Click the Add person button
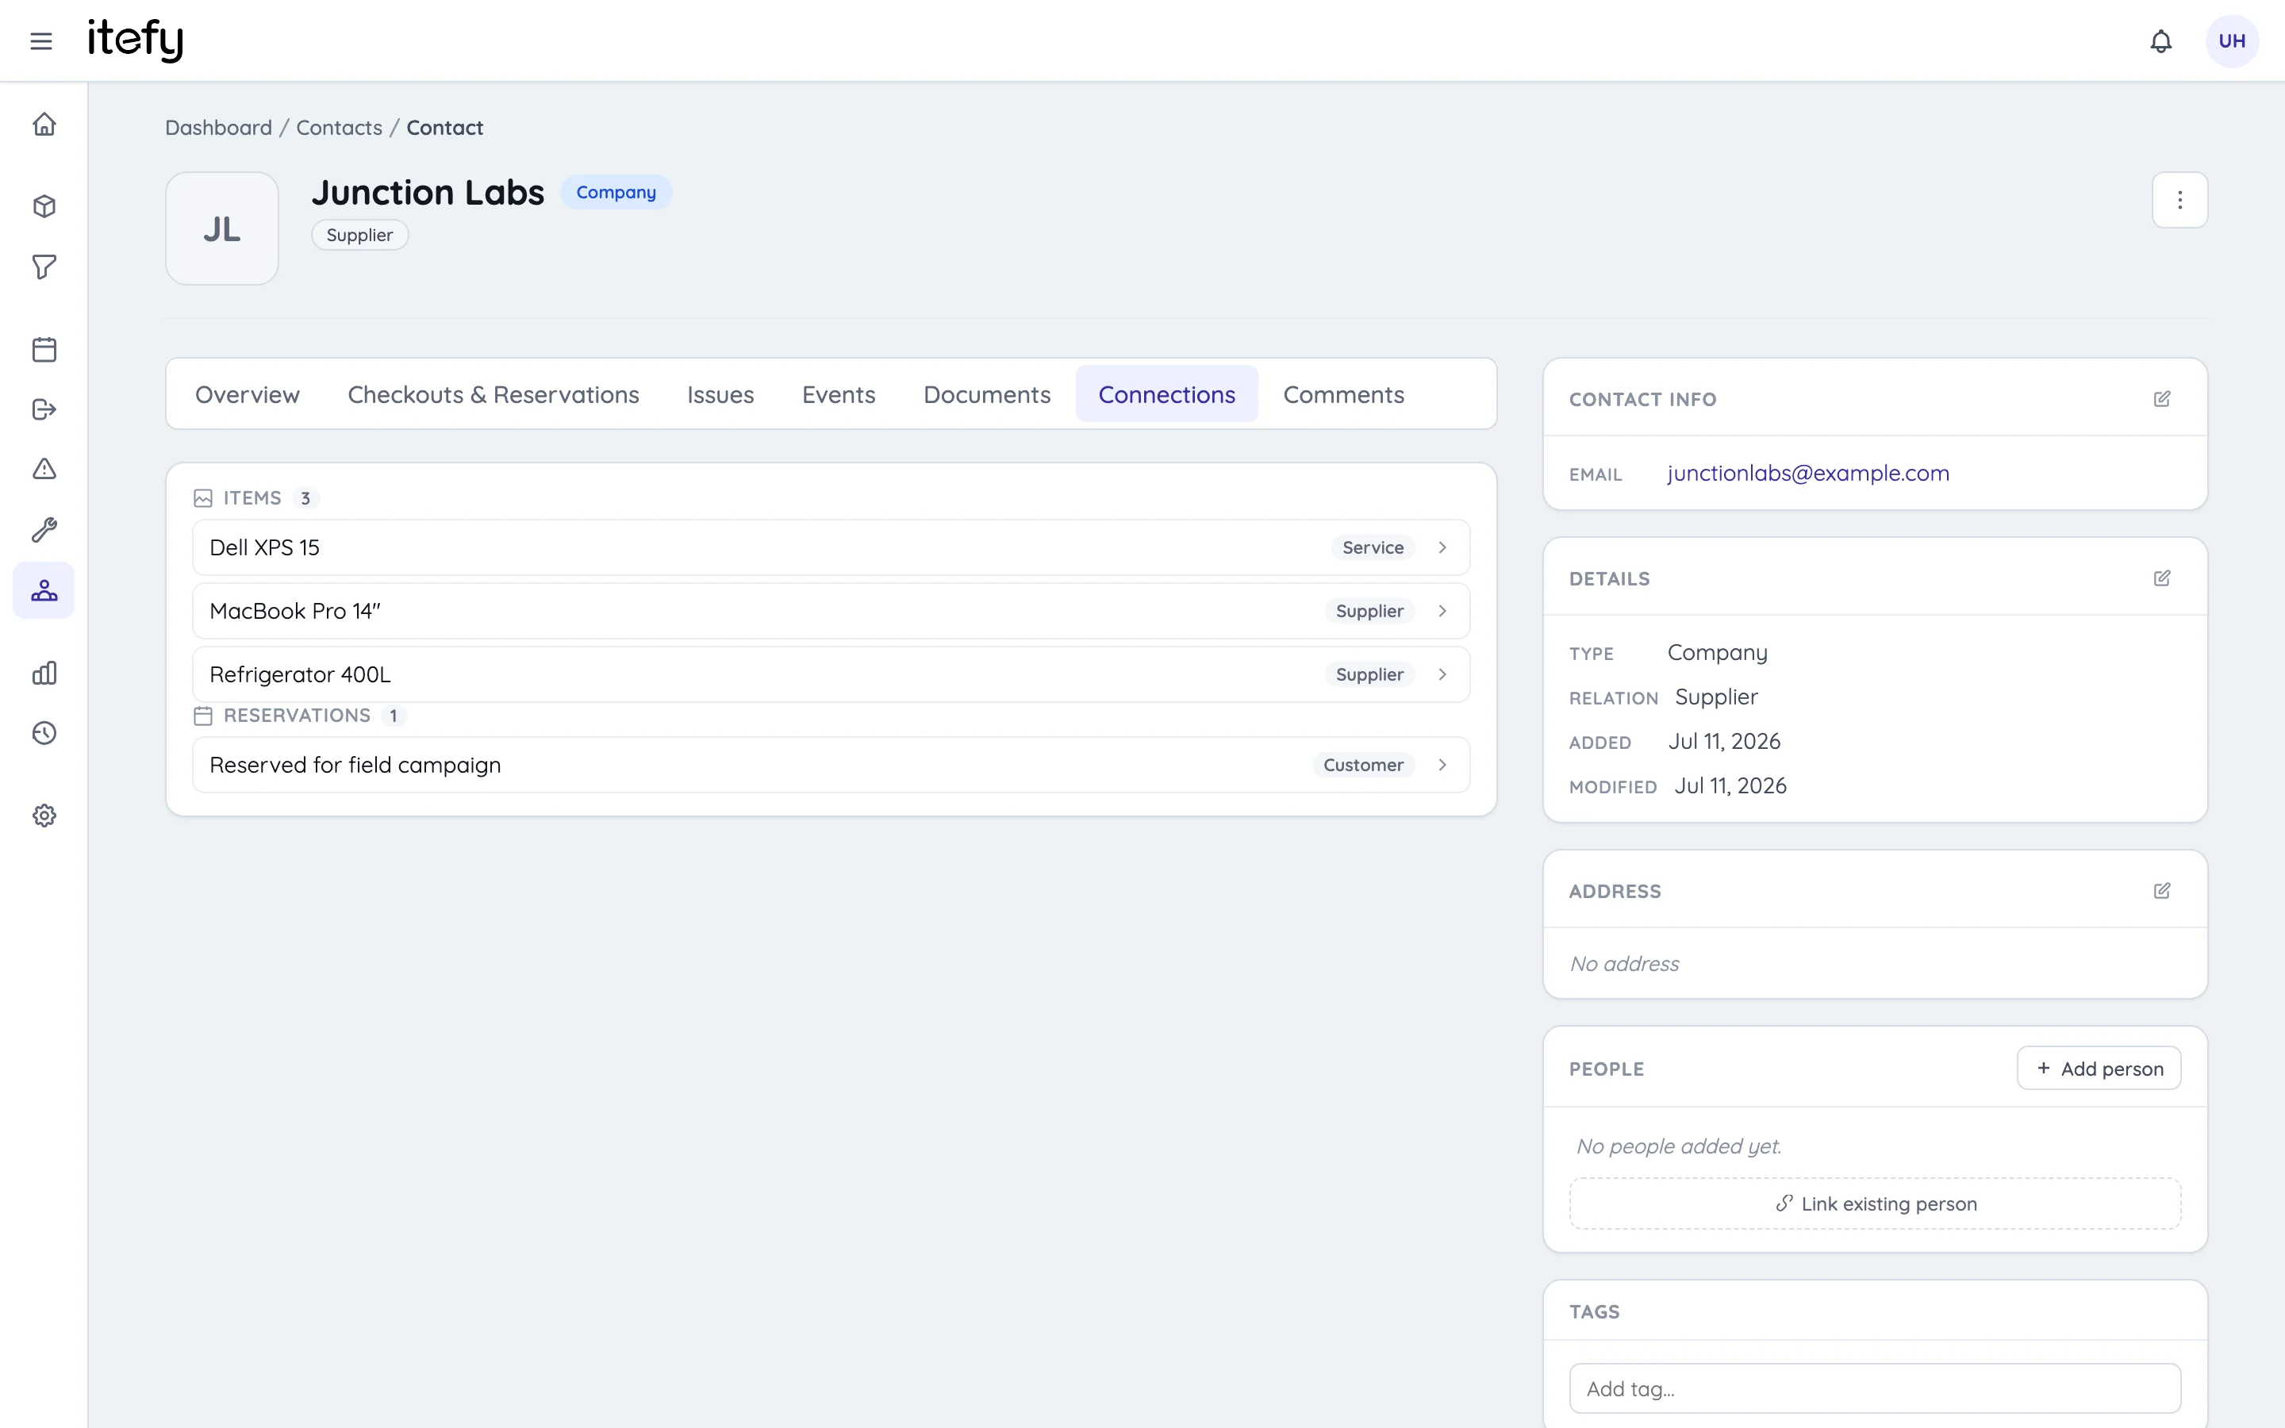Screen dimensions: 2285x1428 point(2099,1068)
